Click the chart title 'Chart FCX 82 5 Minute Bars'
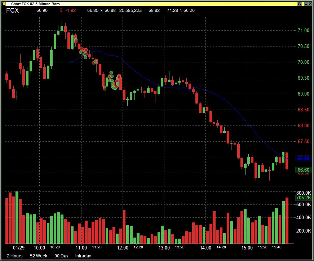The width and height of the screenshot is (314, 261). [35, 4]
